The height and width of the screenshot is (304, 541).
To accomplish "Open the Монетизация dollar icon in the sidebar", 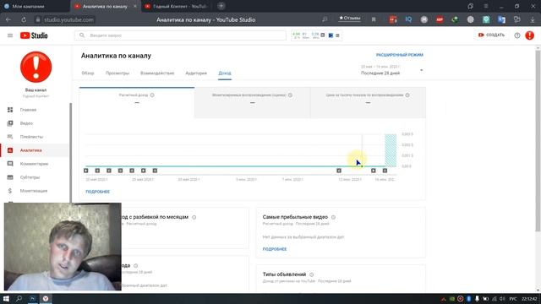I will [10, 191].
